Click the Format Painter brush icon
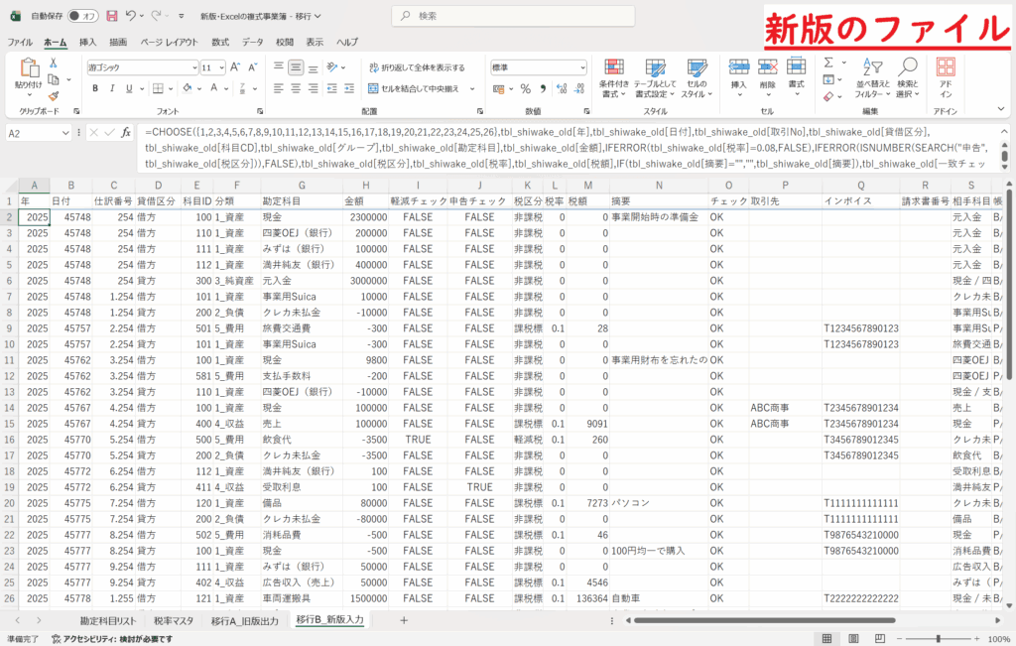The width and height of the screenshot is (1016, 646). pos(53,95)
